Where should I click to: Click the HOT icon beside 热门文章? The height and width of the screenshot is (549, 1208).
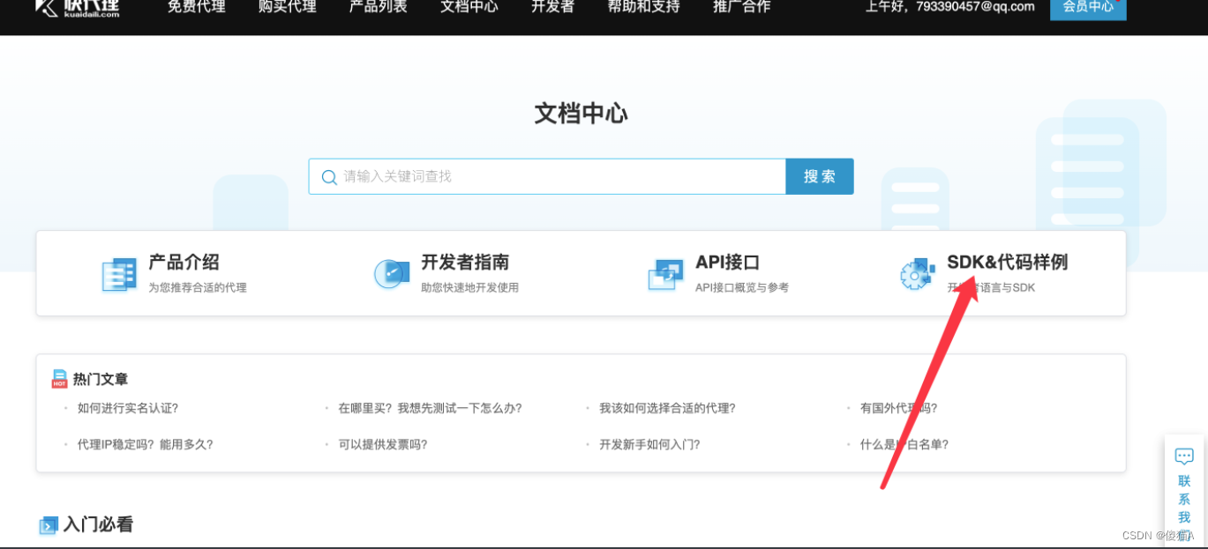click(x=58, y=378)
